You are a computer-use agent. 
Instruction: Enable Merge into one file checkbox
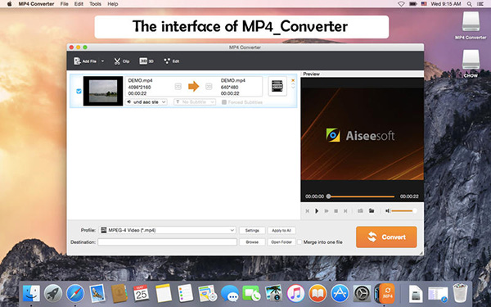pos(300,242)
